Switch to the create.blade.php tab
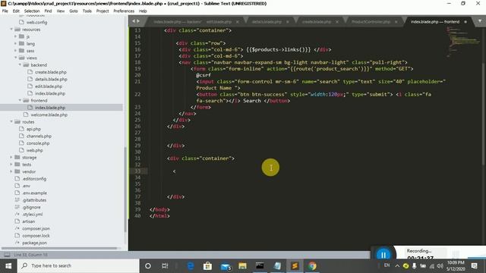Screen dimensions: 486x273 point(316,22)
